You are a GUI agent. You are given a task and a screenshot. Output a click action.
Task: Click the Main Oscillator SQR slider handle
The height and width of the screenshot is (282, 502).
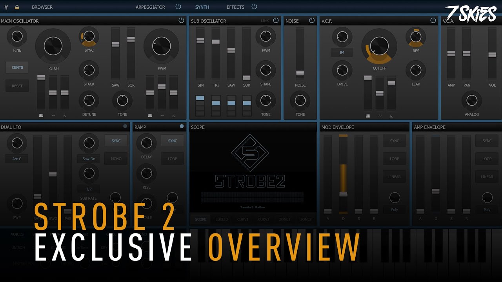click(x=131, y=39)
